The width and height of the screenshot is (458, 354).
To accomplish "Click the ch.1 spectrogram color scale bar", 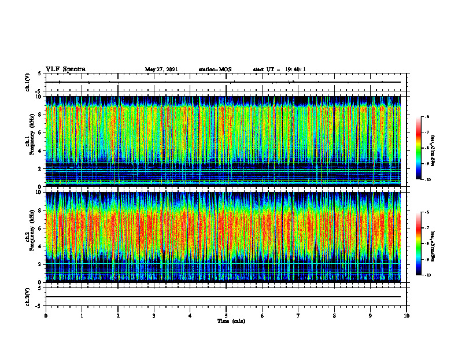I will pos(418,148).
